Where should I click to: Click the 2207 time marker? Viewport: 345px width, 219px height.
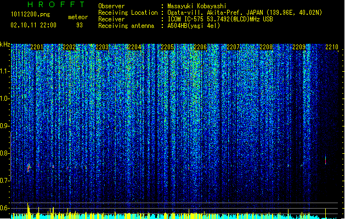[233, 47]
